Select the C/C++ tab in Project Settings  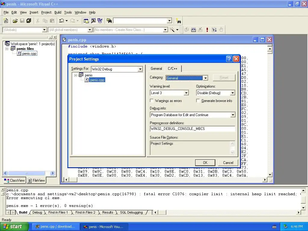click(x=173, y=68)
